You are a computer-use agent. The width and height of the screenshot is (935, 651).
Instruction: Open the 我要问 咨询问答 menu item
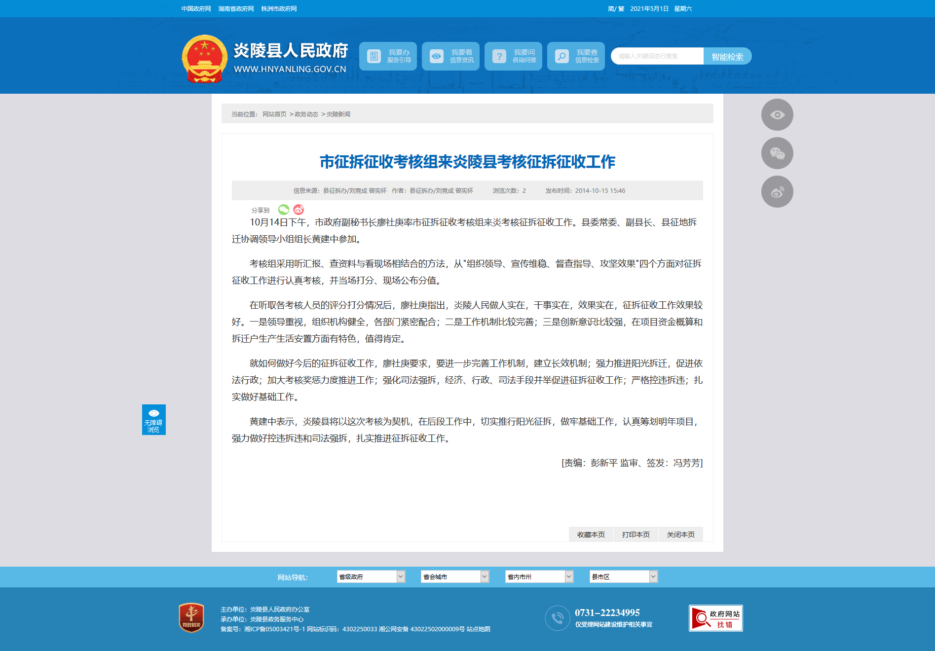point(513,56)
